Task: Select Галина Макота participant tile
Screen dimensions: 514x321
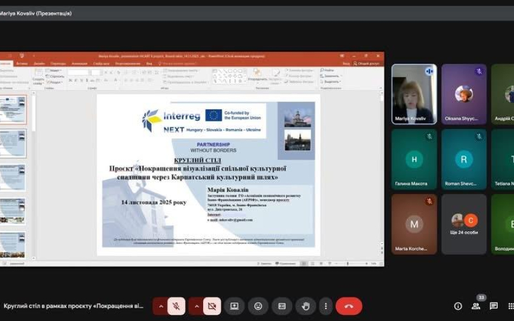Action: pyautogui.click(x=414, y=159)
